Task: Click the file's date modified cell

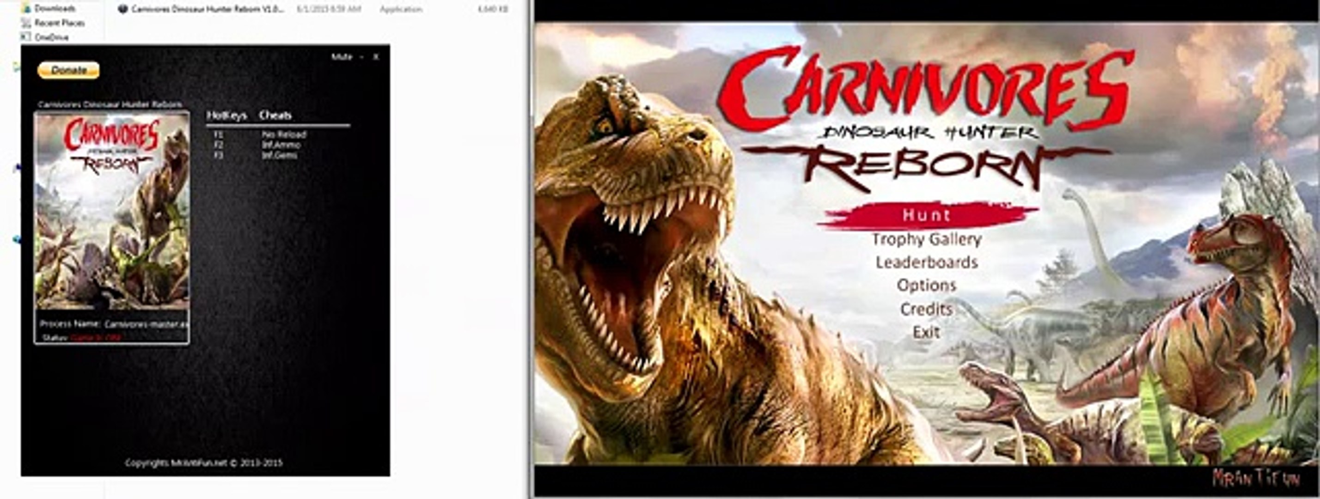Action: point(329,9)
